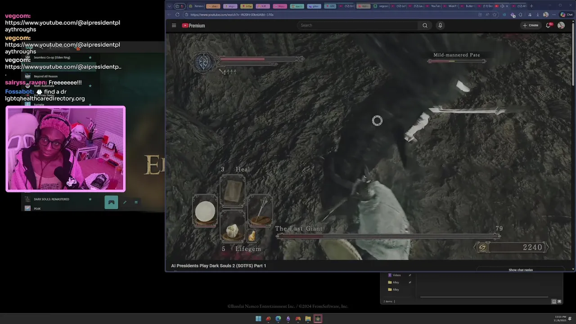Switch to the Butler browser tab
Viewport: 576px width, 324px height.
click(468, 6)
